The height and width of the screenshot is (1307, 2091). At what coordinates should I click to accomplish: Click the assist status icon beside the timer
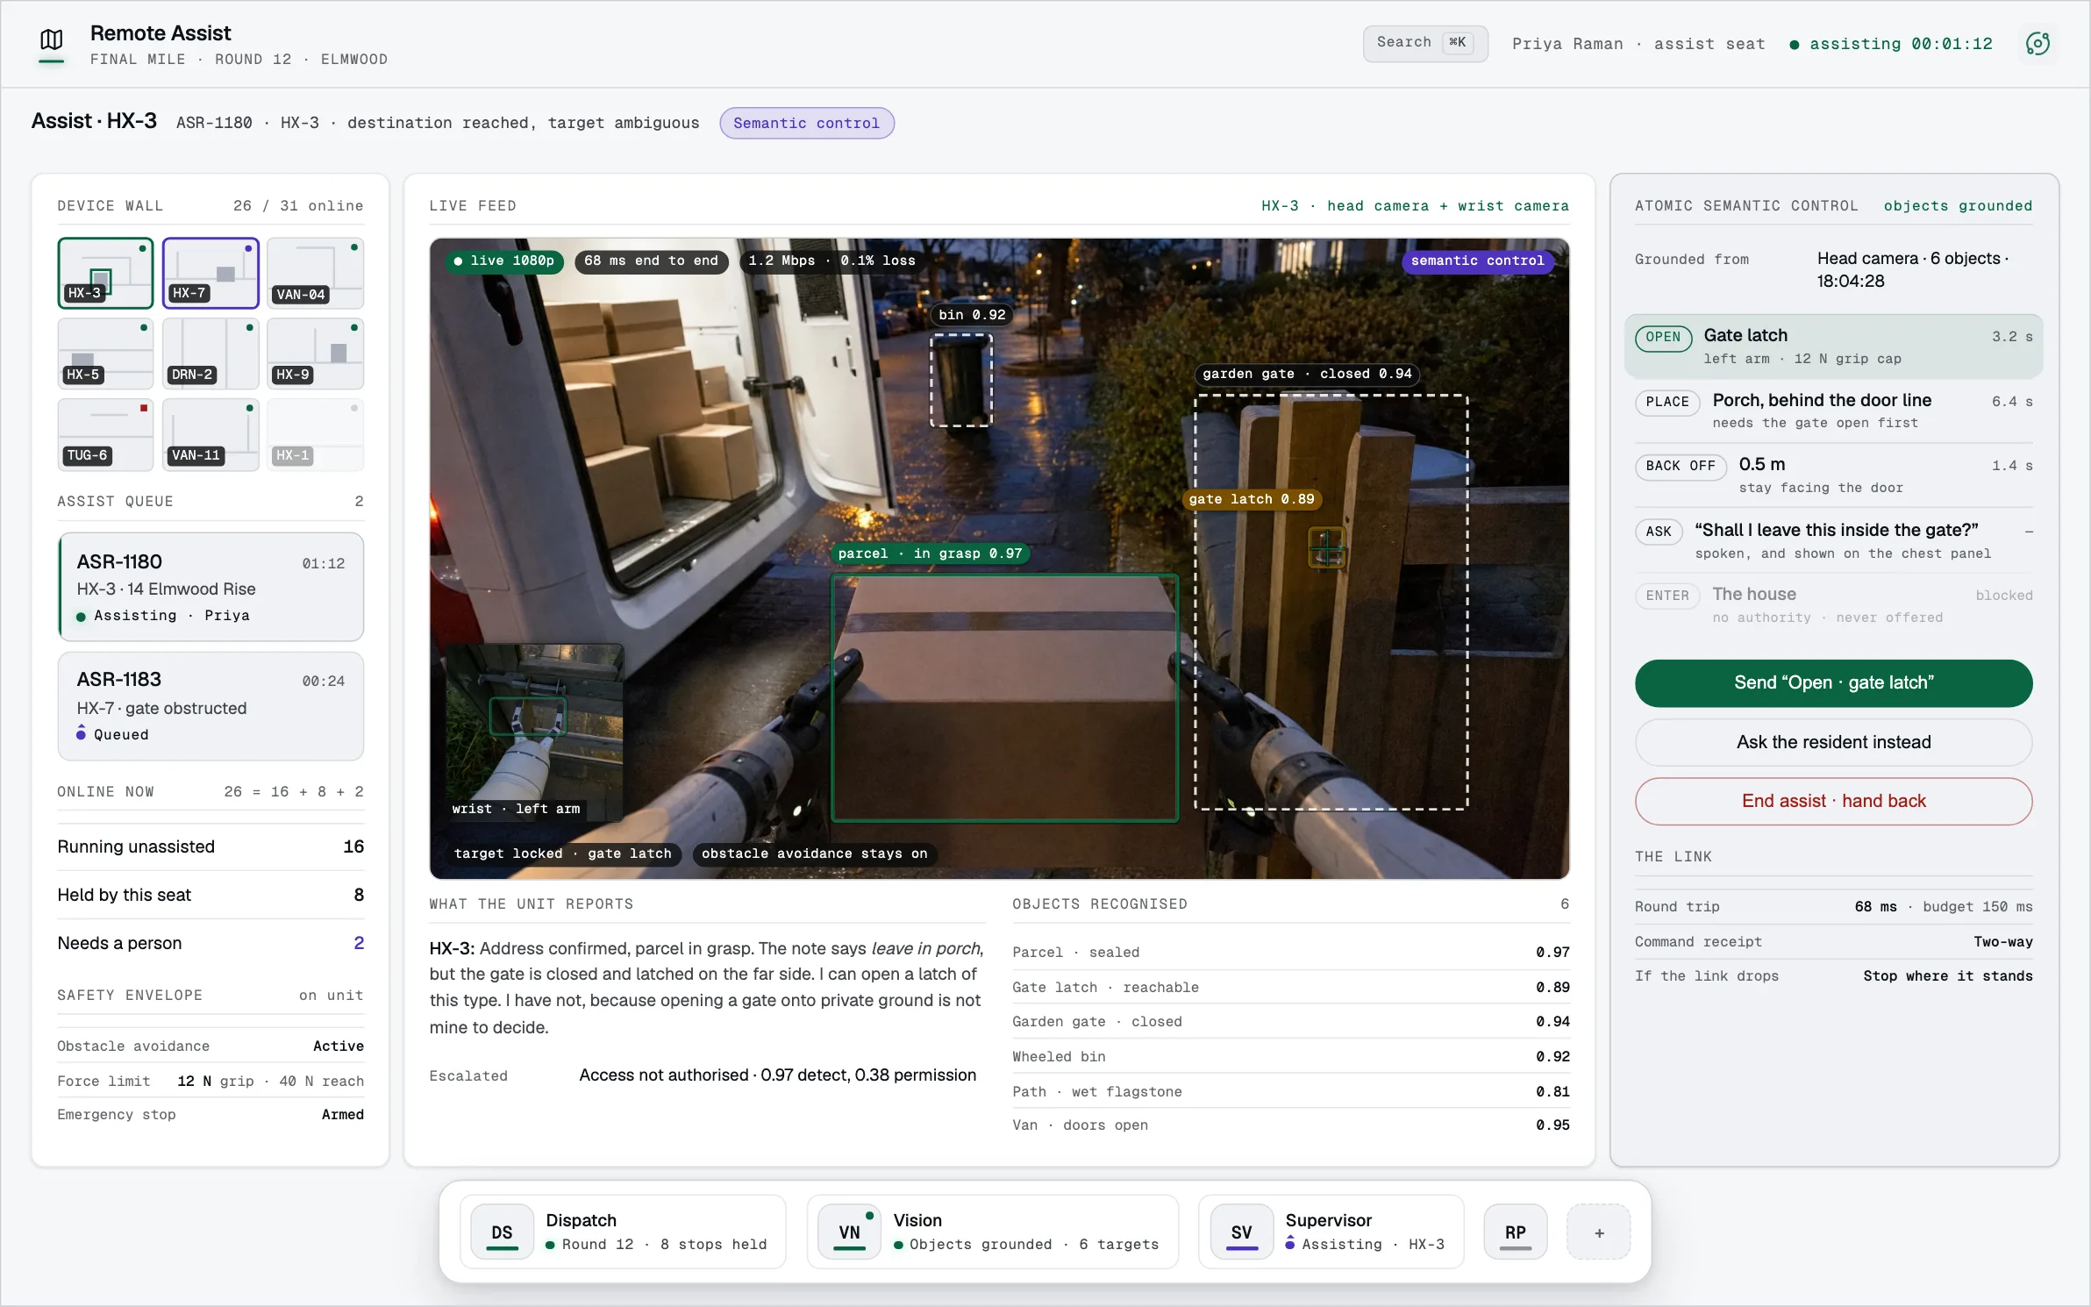(2037, 43)
